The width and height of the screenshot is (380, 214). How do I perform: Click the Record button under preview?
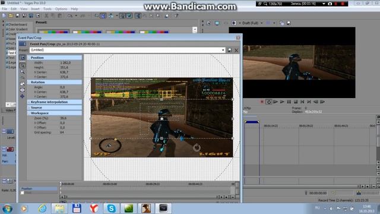pyautogui.click(x=262, y=102)
